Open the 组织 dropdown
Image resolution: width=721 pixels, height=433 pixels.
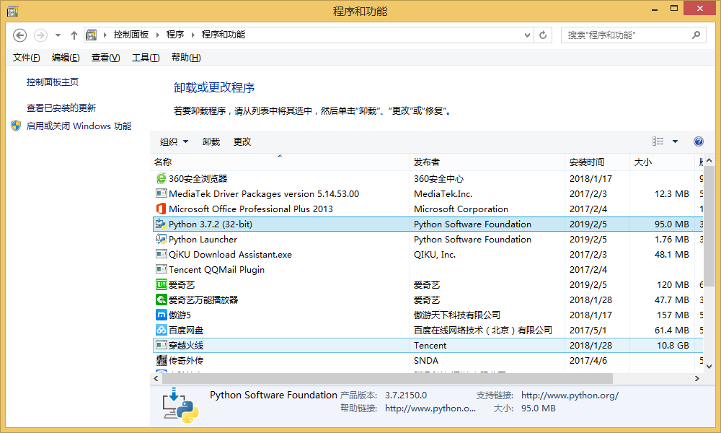click(174, 141)
